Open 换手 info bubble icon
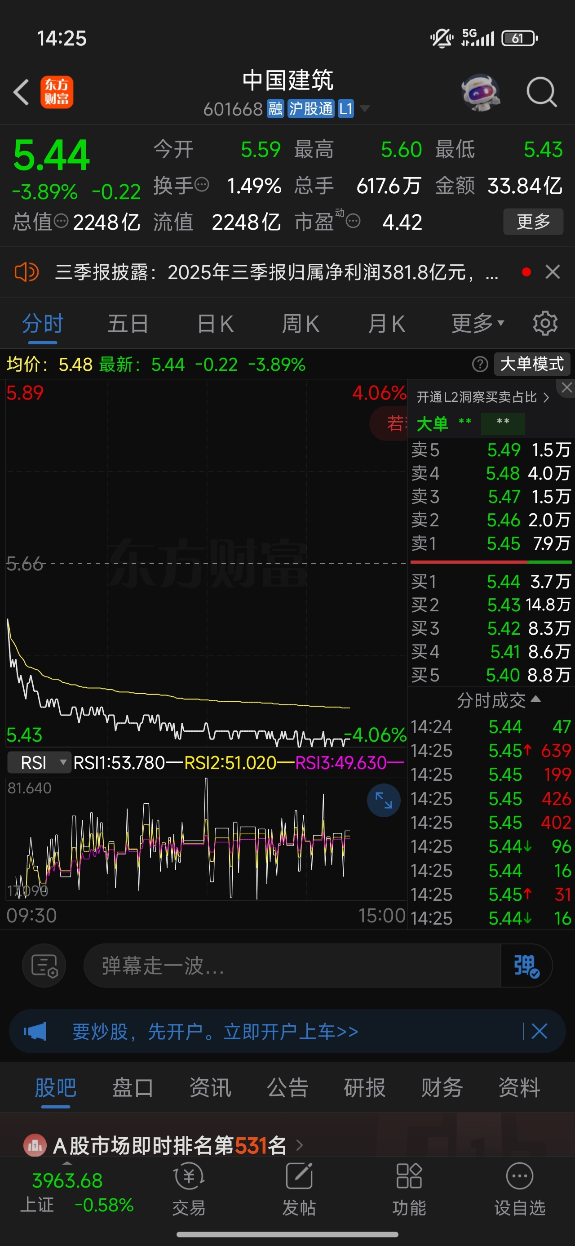 click(x=201, y=184)
